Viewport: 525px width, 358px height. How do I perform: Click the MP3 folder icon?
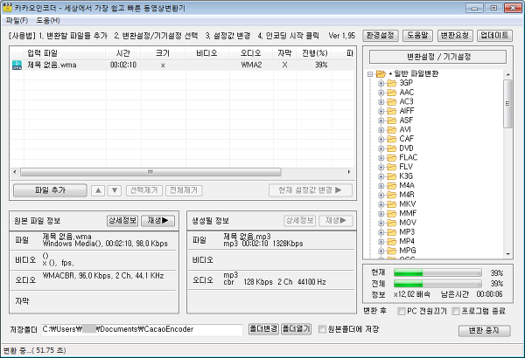pos(392,232)
